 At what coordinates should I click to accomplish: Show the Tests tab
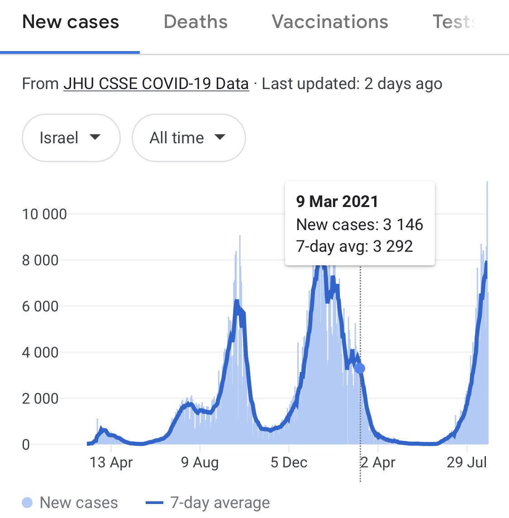click(x=455, y=22)
